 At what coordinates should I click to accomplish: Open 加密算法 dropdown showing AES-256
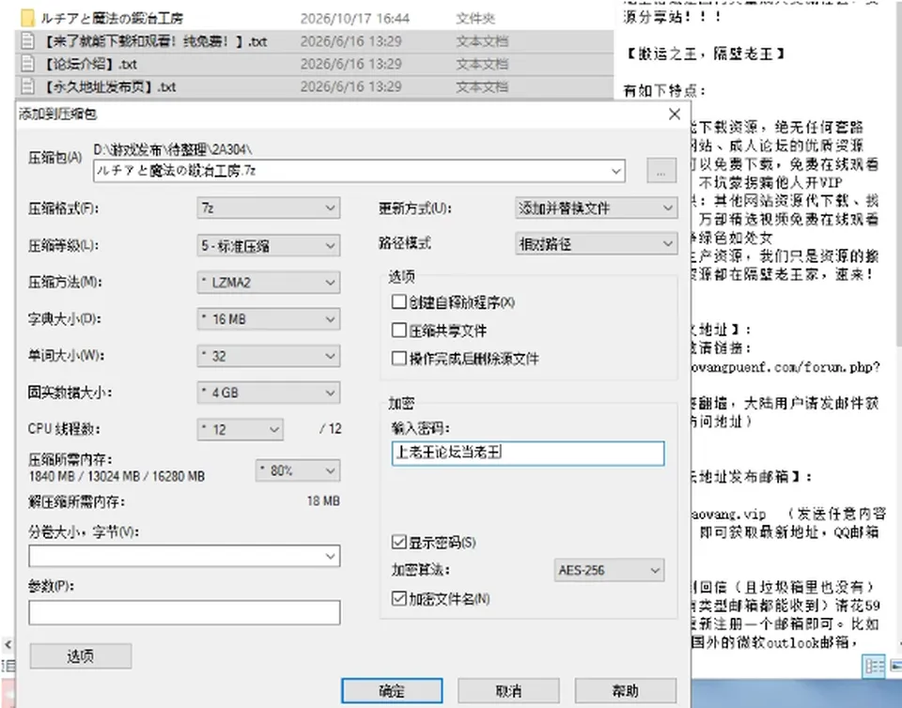[x=609, y=570]
